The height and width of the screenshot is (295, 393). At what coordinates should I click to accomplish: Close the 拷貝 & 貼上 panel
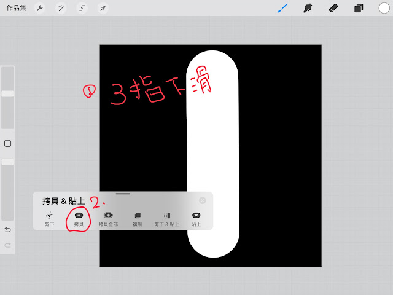pos(202,200)
